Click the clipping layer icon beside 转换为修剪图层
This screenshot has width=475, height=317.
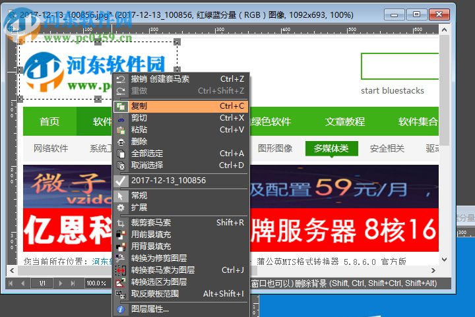point(121,258)
